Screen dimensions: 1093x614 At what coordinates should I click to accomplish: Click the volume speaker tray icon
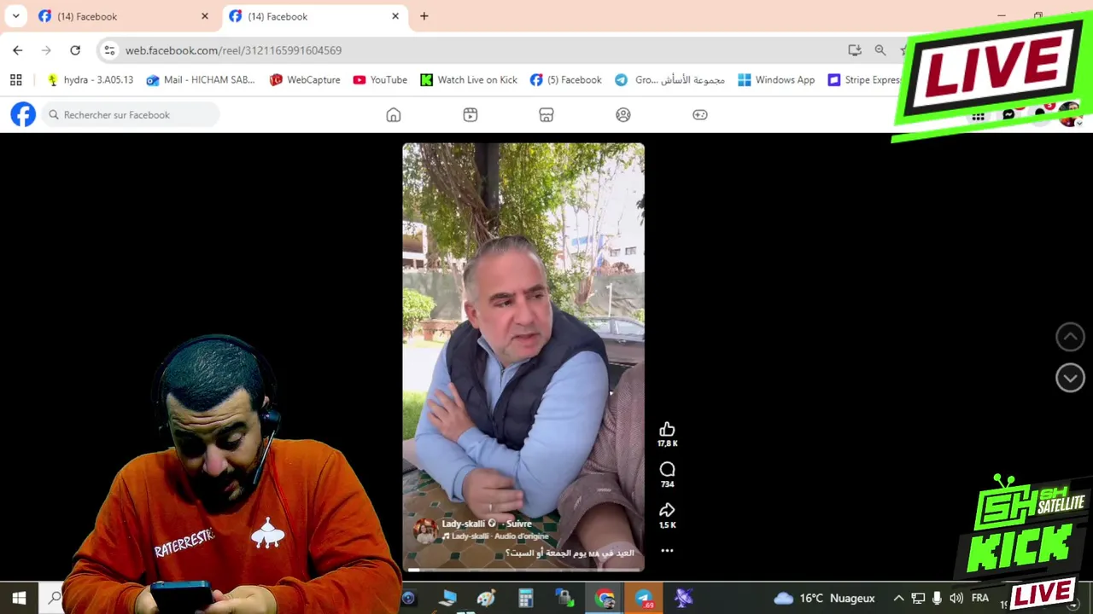956,598
